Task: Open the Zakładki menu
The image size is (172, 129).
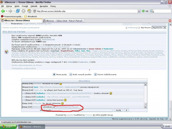Action: pos(34,6)
